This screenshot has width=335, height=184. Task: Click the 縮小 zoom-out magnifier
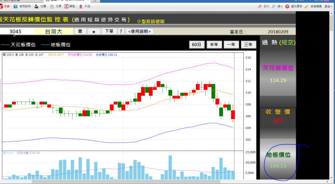click(274, 6)
